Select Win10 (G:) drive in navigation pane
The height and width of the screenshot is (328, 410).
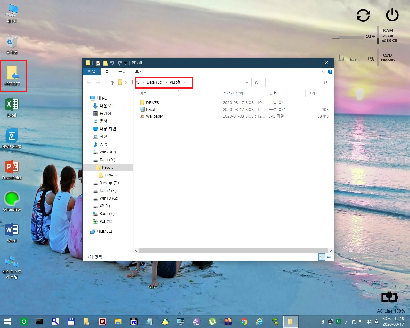pyautogui.click(x=109, y=198)
